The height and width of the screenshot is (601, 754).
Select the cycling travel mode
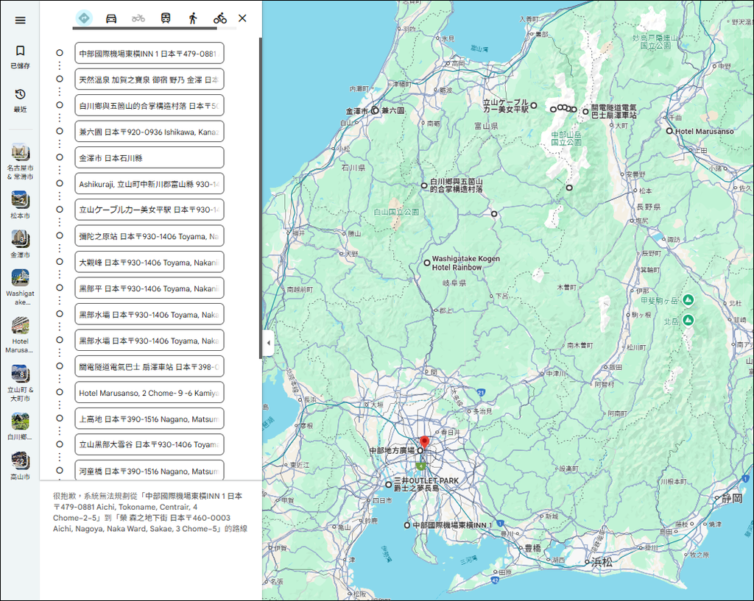[x=220, y=18]
